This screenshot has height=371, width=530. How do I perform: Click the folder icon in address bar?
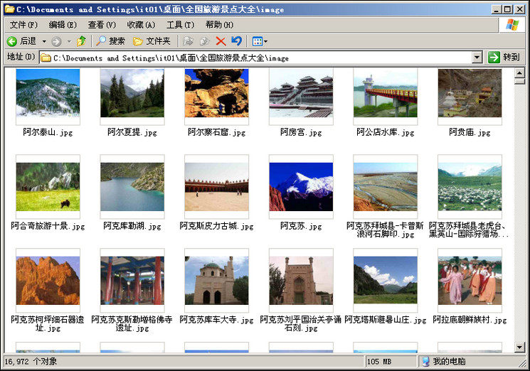pos(46,58)
